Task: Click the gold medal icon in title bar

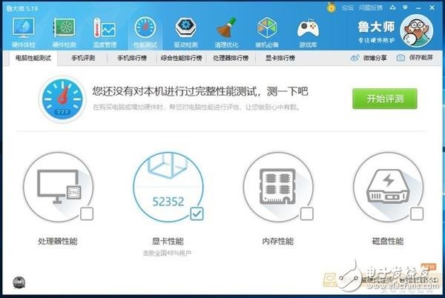Action: click(x=332, y=7)
